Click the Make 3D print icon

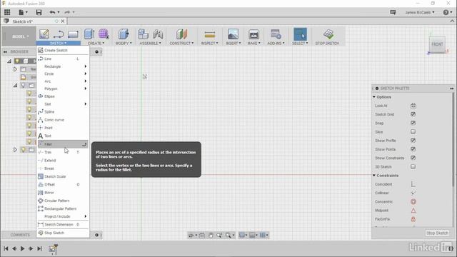254,34
